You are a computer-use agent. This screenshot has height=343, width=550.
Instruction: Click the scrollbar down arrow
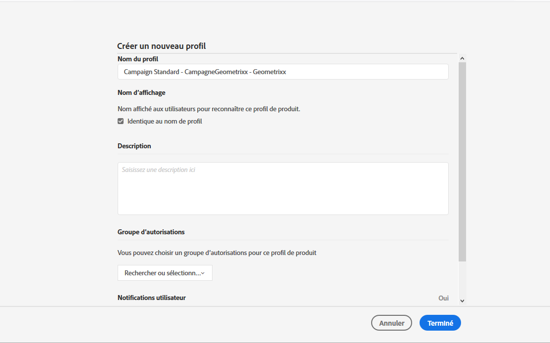point(462,300)
